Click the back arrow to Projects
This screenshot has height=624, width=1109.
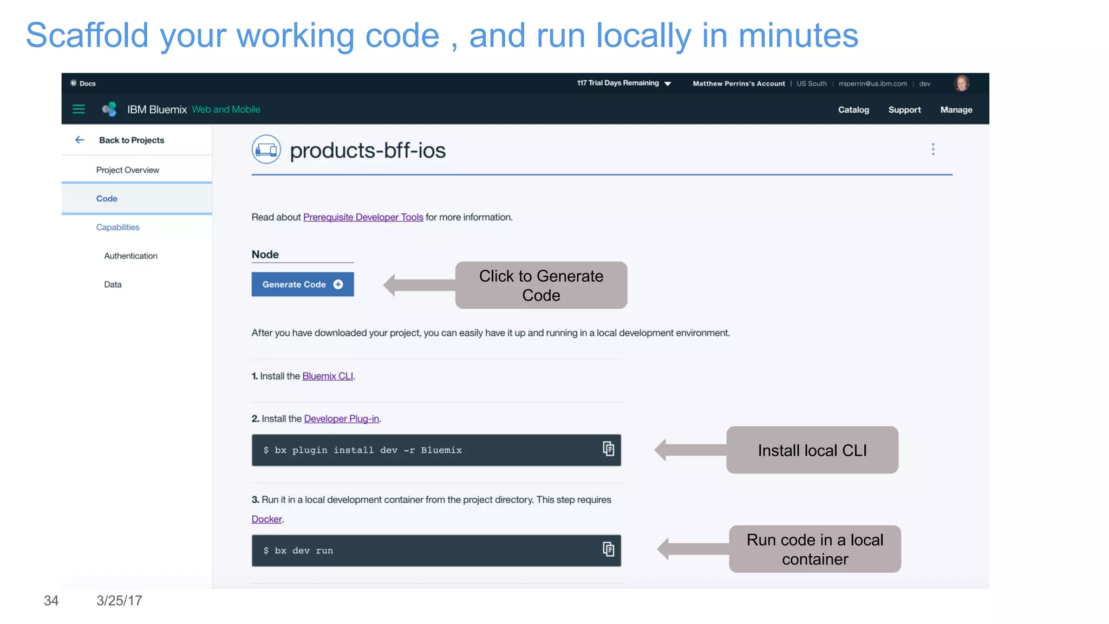(x=80, y=140)
